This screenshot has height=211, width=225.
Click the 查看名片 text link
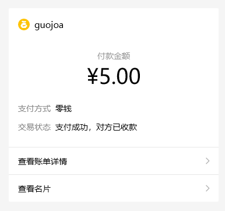click(x=34, y=188)
